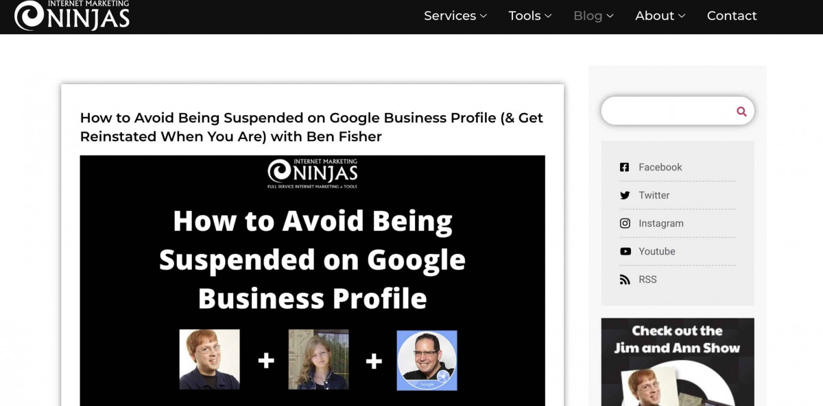This screenshot has width=823, height=406.
Task: Click the Instagram camera icon
Action: [625, 223]
